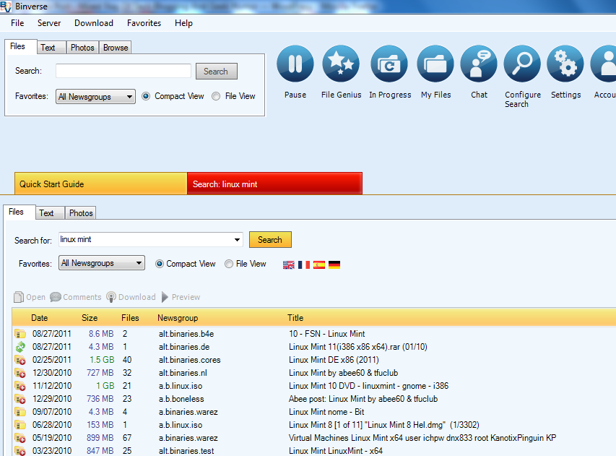Open the Account icon
616x456 pixels.
coord(604,64)
